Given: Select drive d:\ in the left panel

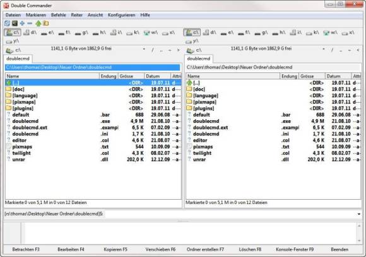Looking at the screenshot, I should pyautogui.click(x=30, y=32).
